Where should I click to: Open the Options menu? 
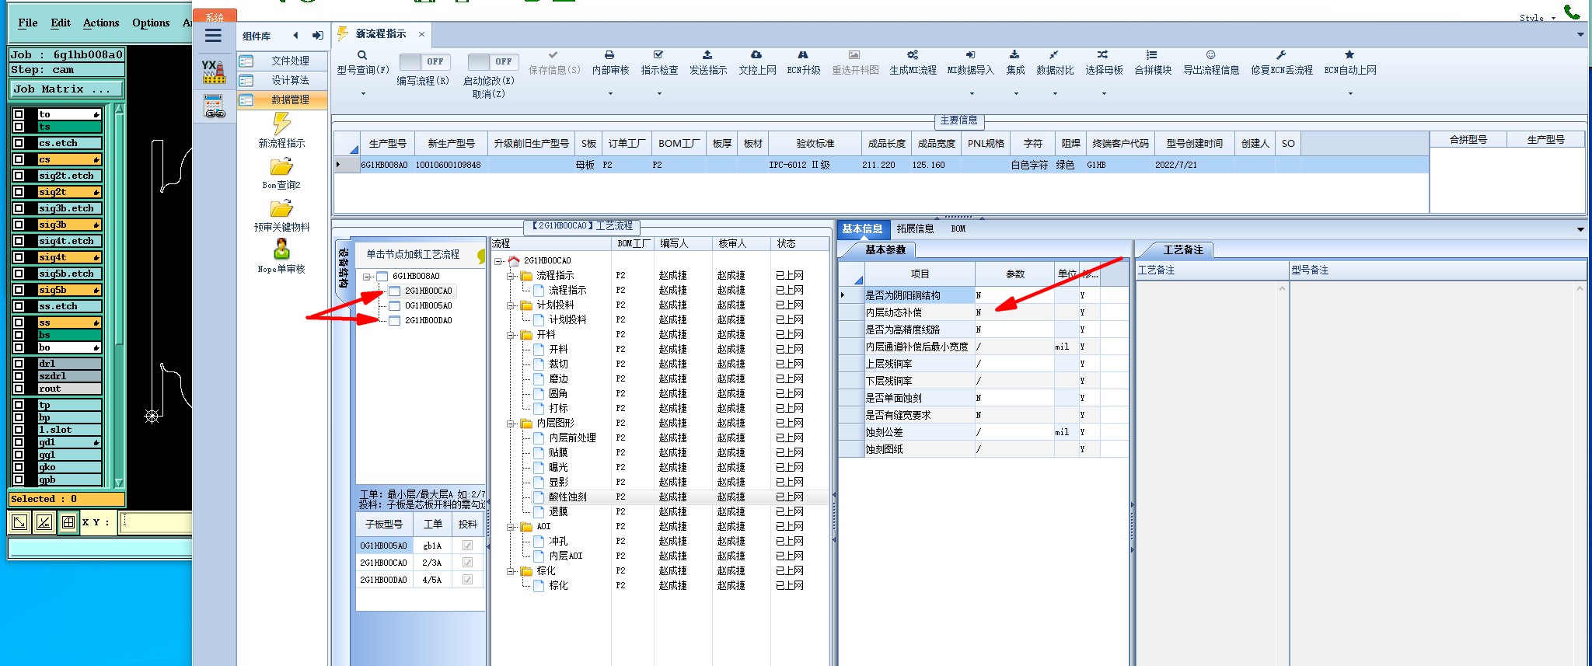(151, 23)
